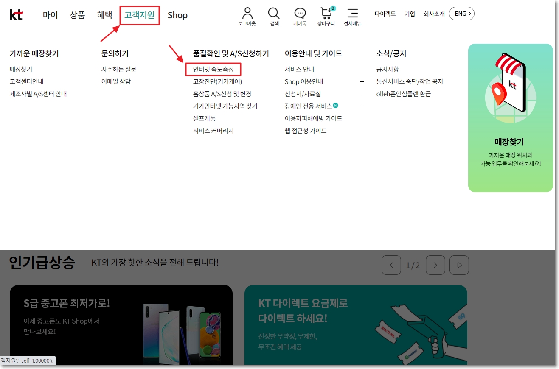The height and width of the screenshot is (369, 559).
Task: Open 이메일 상담 link
Action: (x=116, y=81)
